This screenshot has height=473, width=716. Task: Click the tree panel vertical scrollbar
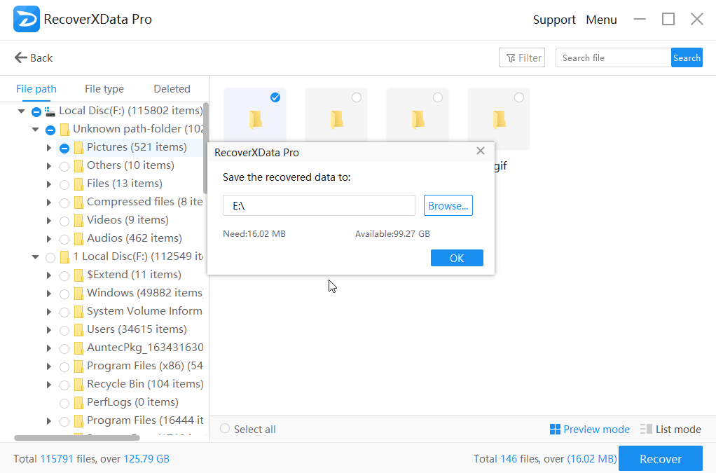click(205, 149)
